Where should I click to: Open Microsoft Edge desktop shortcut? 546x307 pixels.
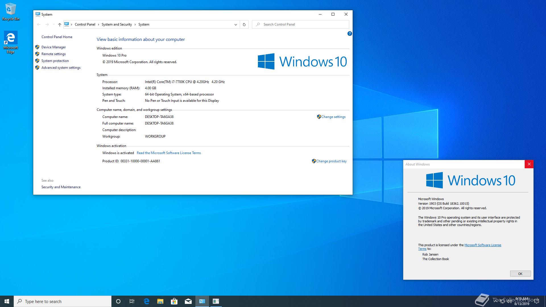[11, 42]
